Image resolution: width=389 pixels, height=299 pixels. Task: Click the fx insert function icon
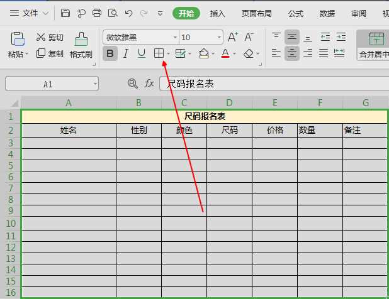point(149,84)
